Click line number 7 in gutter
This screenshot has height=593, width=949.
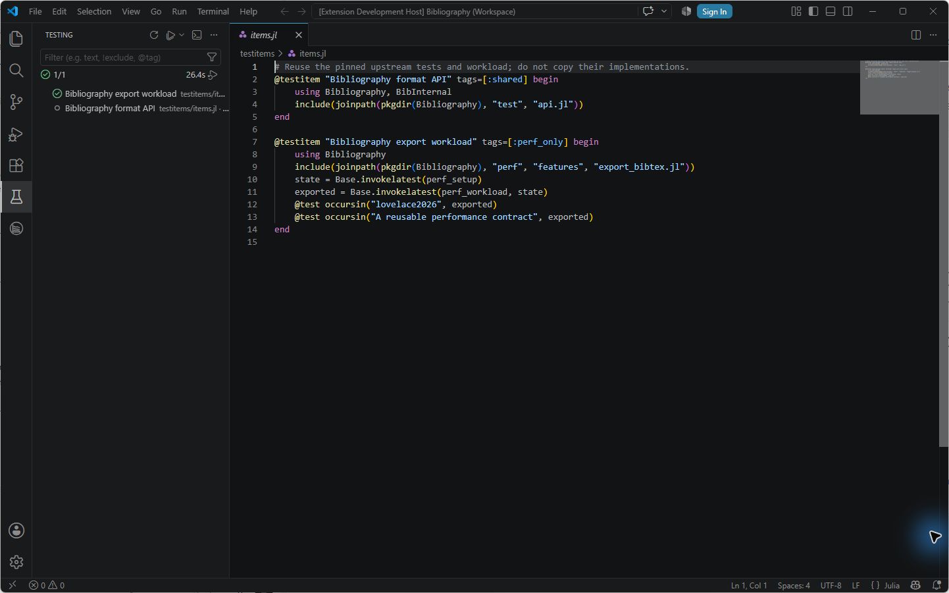(x=255, y=142)
